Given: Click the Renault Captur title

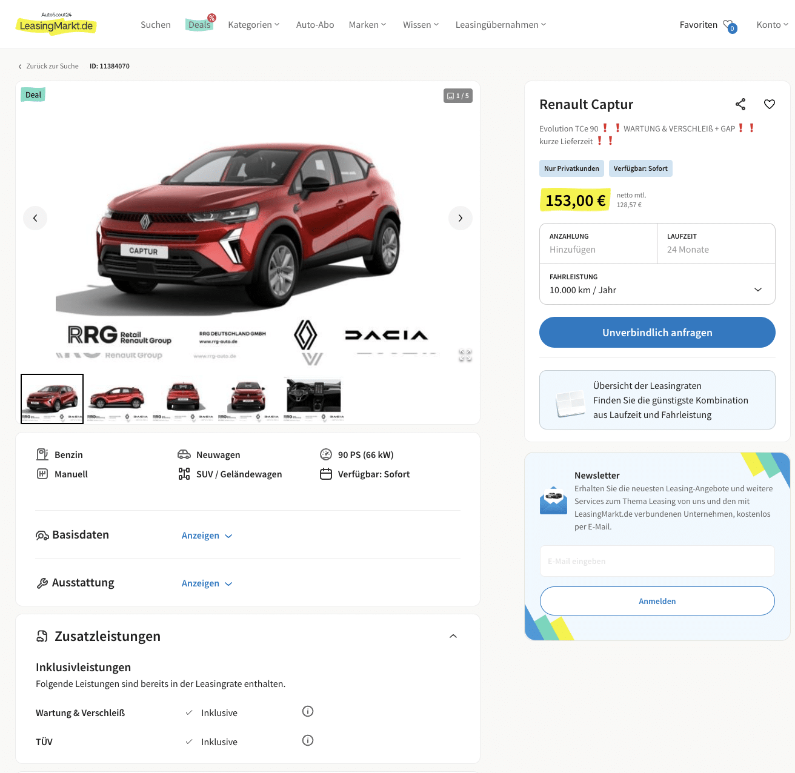Looking at the screenshot, I should (x=586, y=104).
